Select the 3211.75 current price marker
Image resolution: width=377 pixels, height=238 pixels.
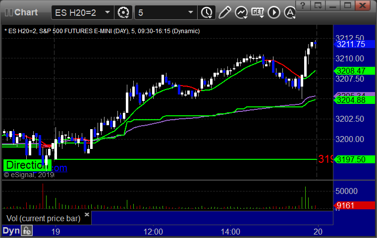point(354,44)
